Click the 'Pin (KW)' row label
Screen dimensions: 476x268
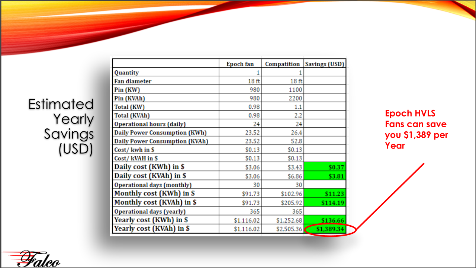point(127,90)
